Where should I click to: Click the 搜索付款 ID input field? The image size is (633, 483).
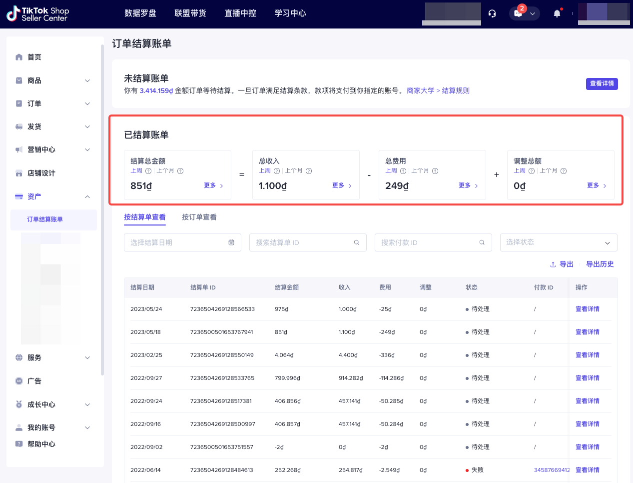(430, 242)
